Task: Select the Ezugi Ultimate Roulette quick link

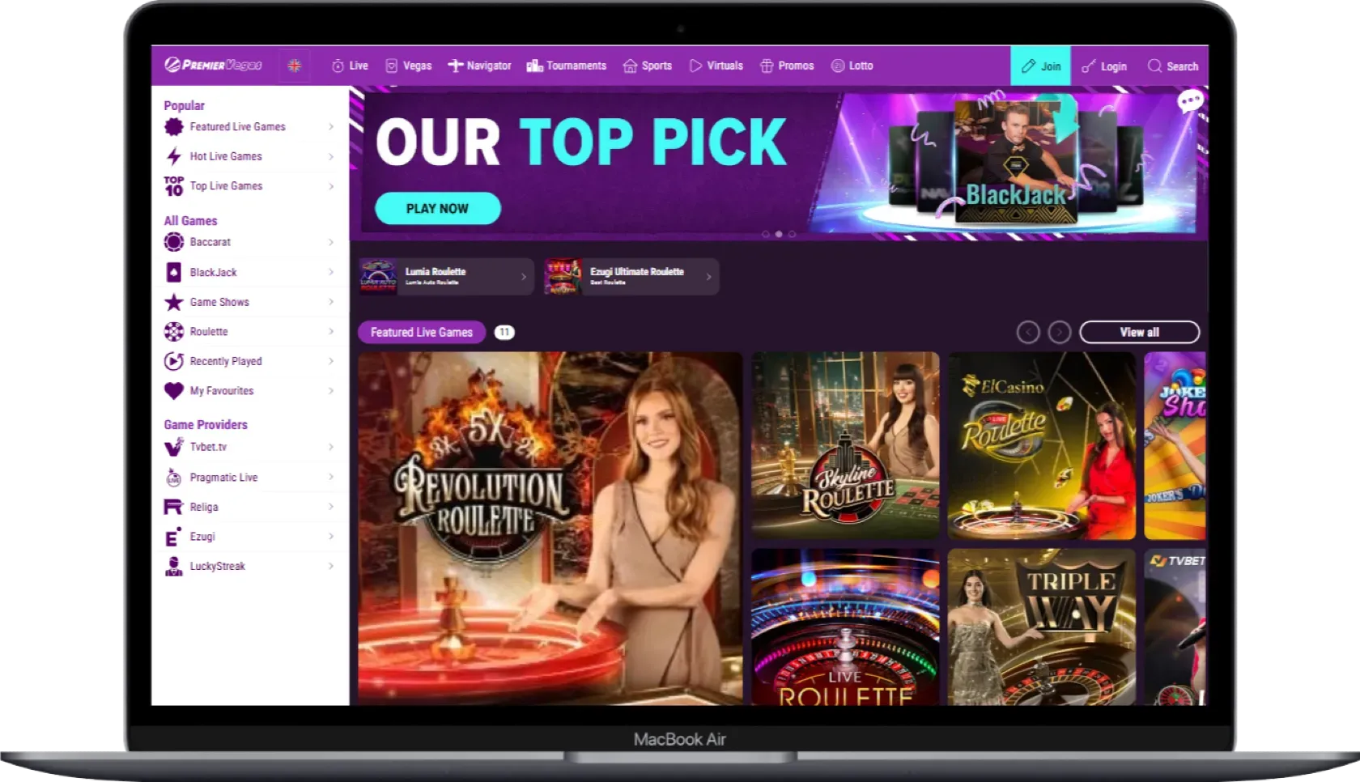Action: (631, 277)
